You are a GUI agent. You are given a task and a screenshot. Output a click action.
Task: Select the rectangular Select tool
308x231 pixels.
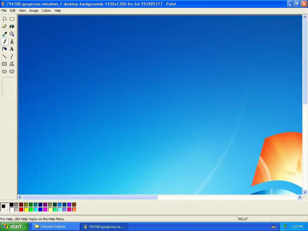[x=12, y=19]
